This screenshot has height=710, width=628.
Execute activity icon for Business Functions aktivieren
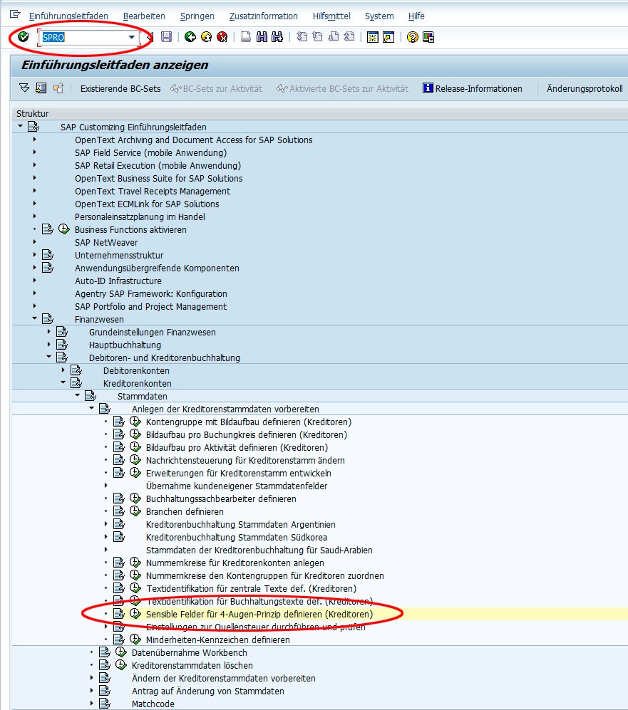coord(64,229)
